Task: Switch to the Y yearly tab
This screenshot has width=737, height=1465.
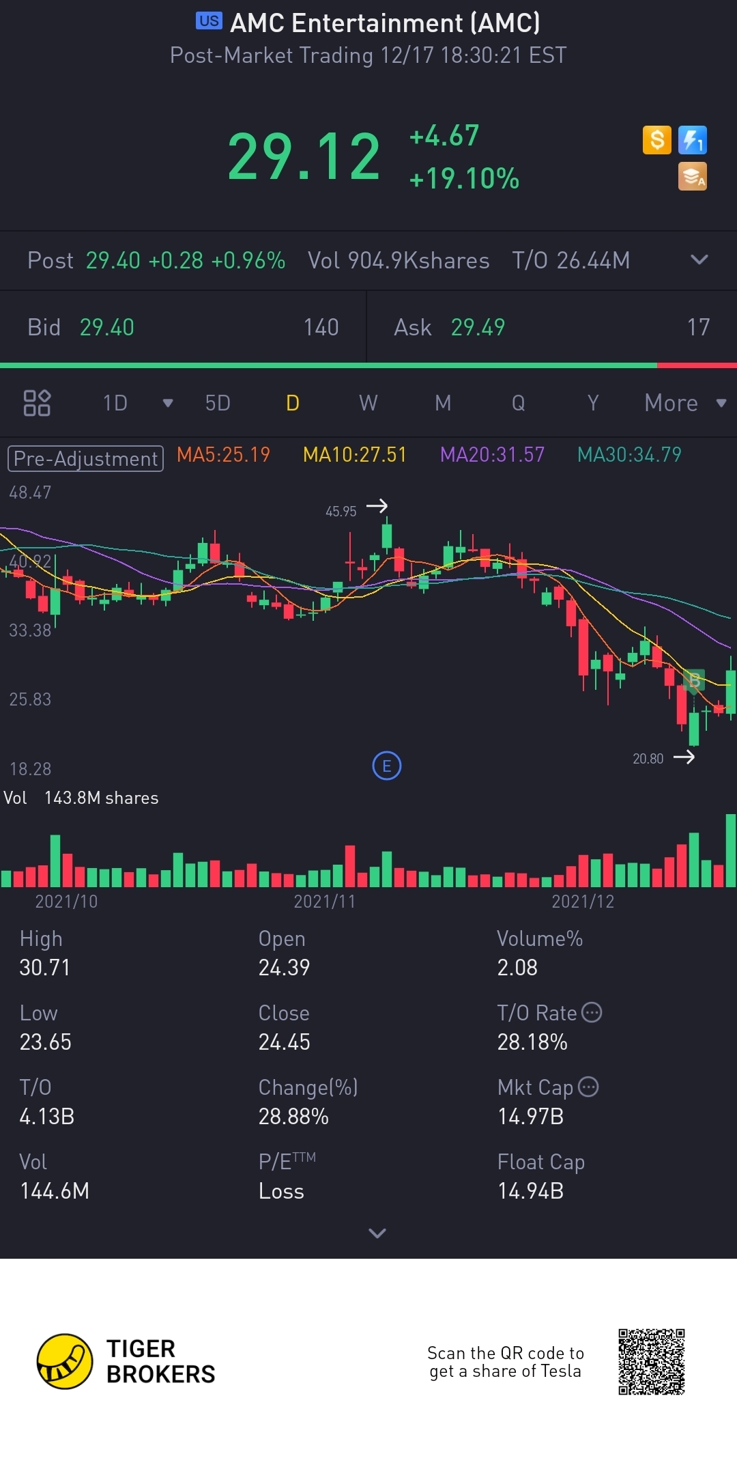Action: [593, 403]
